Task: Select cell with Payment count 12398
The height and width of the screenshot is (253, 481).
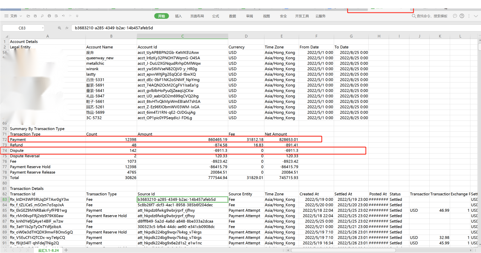Action: (x=111, y=140)
